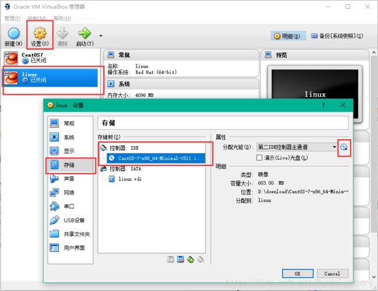Screen dimensions: 378x291
Task: Open the USB设备 settings category
Action: (70, 220)
